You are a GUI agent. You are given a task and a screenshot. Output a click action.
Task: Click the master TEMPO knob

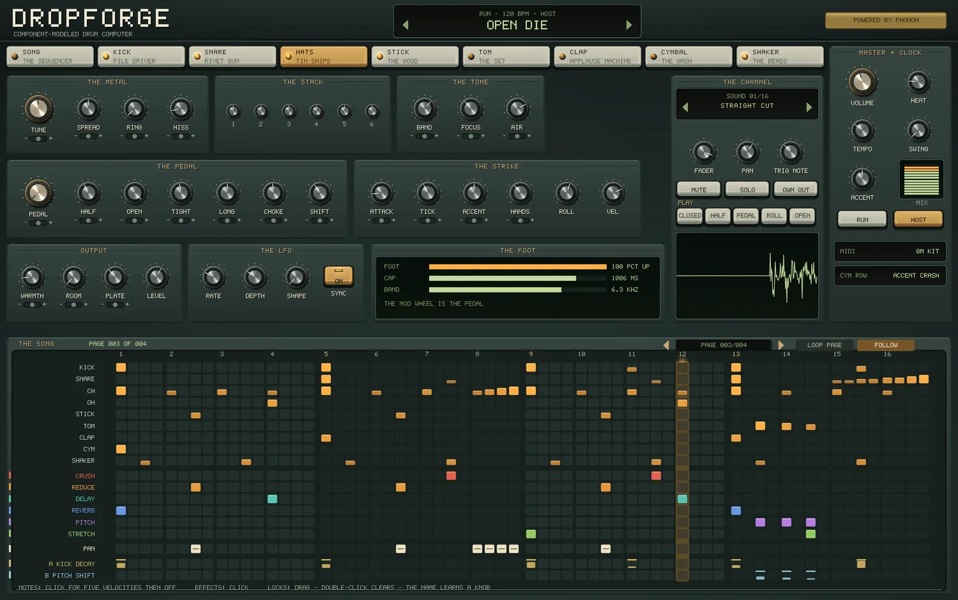pos(862,131)
